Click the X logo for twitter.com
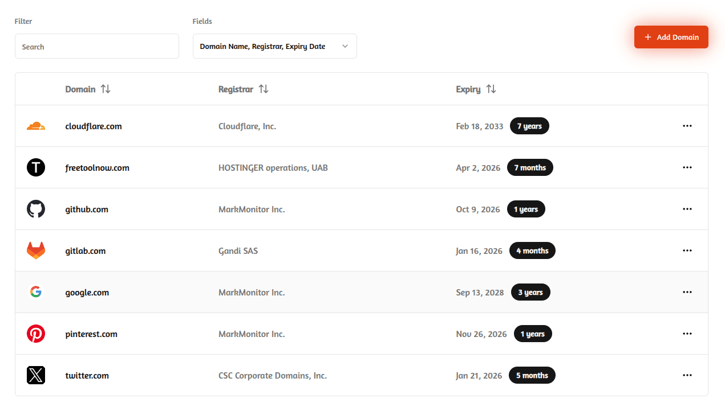The image size is (725, 415). 36,375
